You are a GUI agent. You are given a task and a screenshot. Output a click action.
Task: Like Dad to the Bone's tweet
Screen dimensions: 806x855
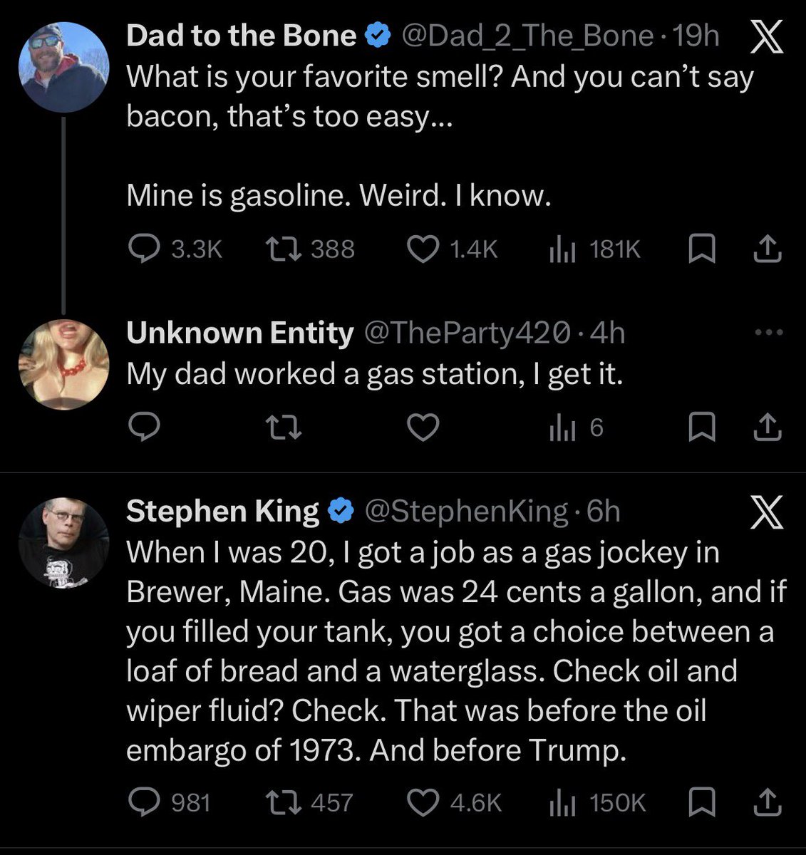tap(422, 249)
